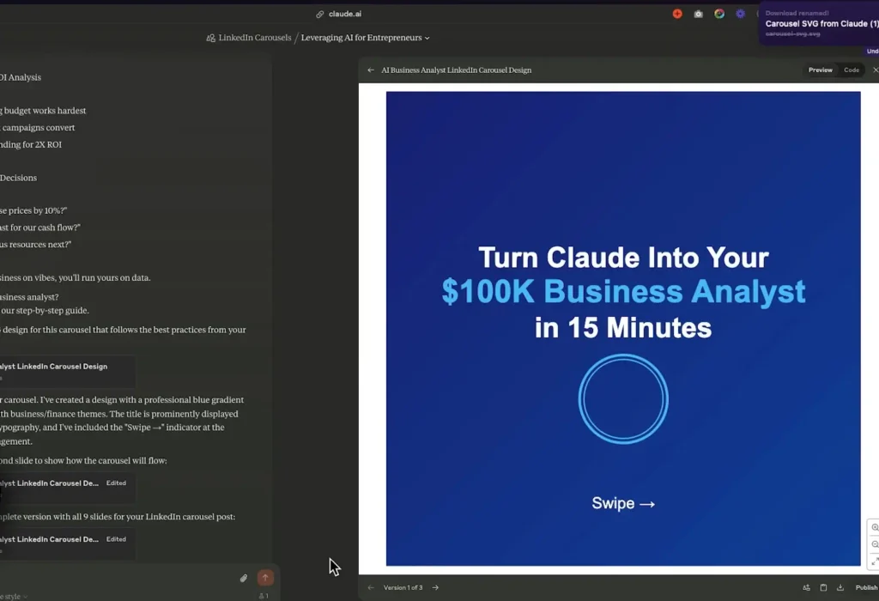Zoom out on the carousel preview
This screenshot has width=879, height=601.
pyautogui.click(x=875, y=544)
